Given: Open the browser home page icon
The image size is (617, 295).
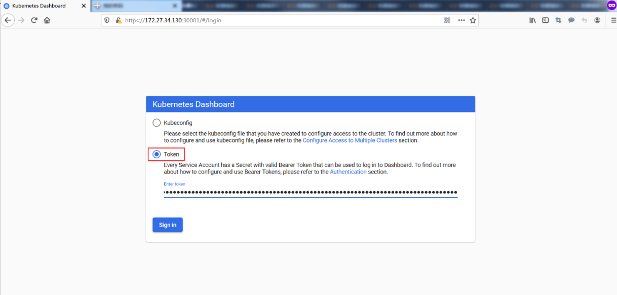Looking at the screenshot, I should pos(47,20).
